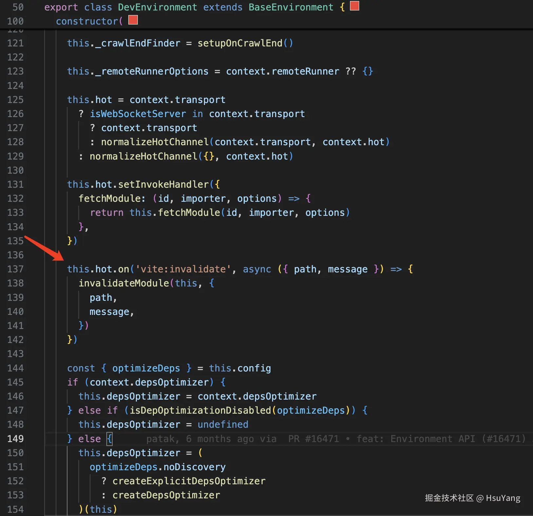
Task: Click the undefined value on line 148
Action: point(223,424)
